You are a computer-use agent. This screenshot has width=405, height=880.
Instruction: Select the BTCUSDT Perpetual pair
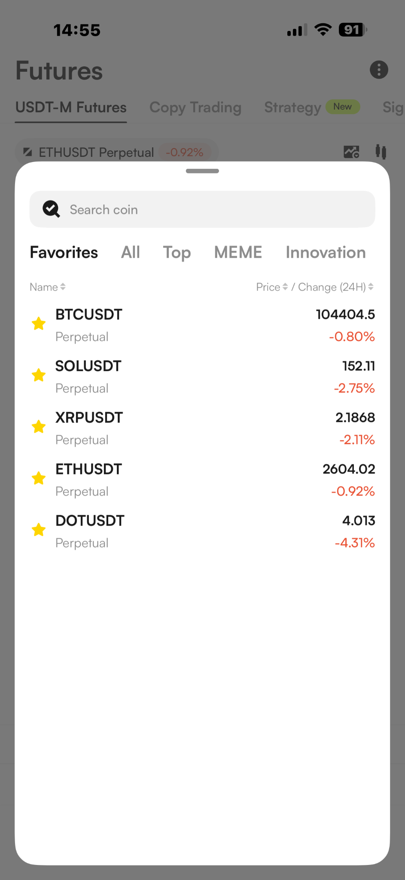202,325
